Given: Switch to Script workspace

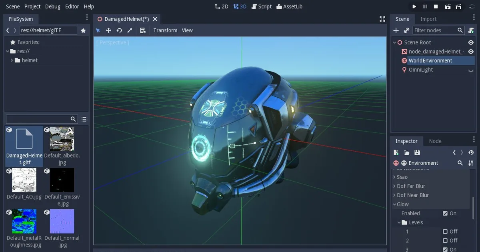Looking at the screenshot, I should coord(262,6).
